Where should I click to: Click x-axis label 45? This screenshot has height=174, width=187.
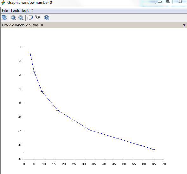coord(114,164)
